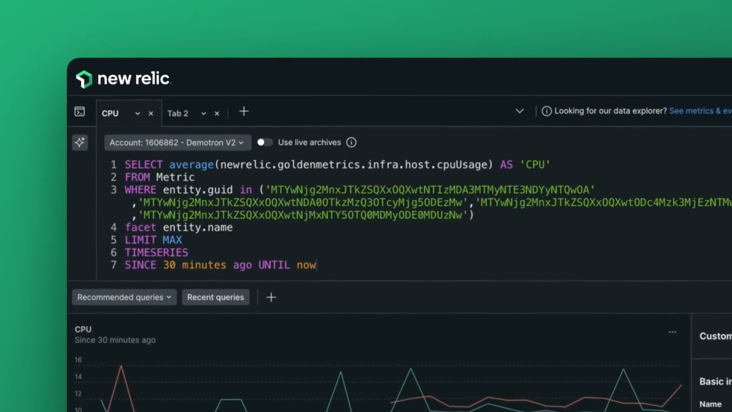Click the New Relic logo
Screen dimensions: 732x412
pyautogui.click(x=123, y=79)
